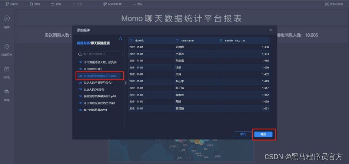The width and height of the screenshot is (349, 164).
Task: Click the cell with value 1,431
Action: click(244, 108)
